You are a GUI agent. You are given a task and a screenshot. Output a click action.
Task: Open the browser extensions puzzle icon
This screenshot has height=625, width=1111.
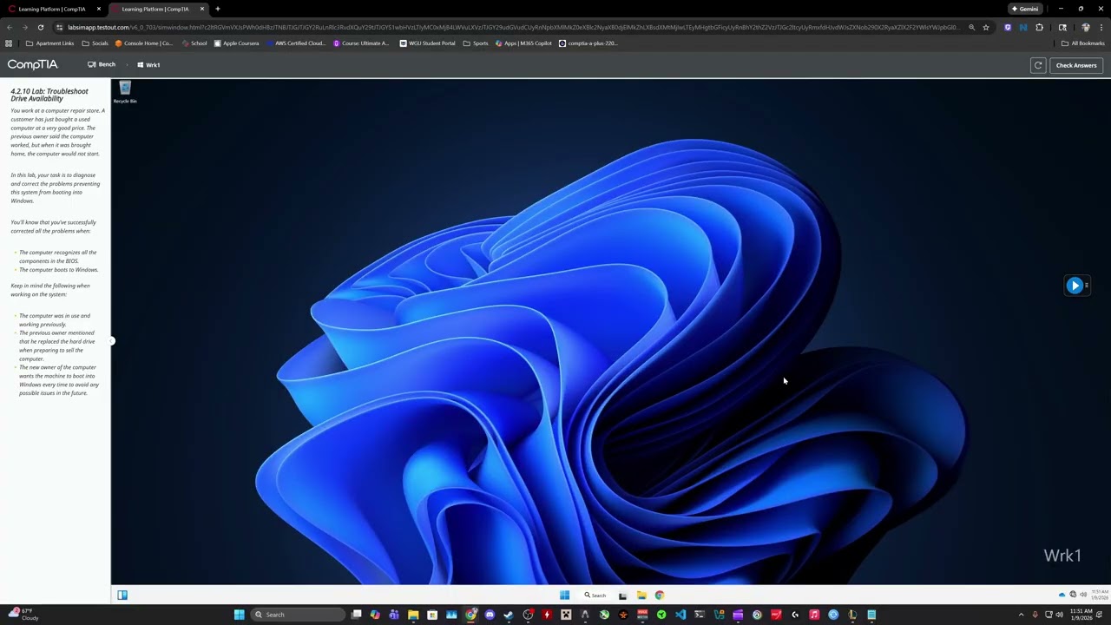coord(1039,27)
